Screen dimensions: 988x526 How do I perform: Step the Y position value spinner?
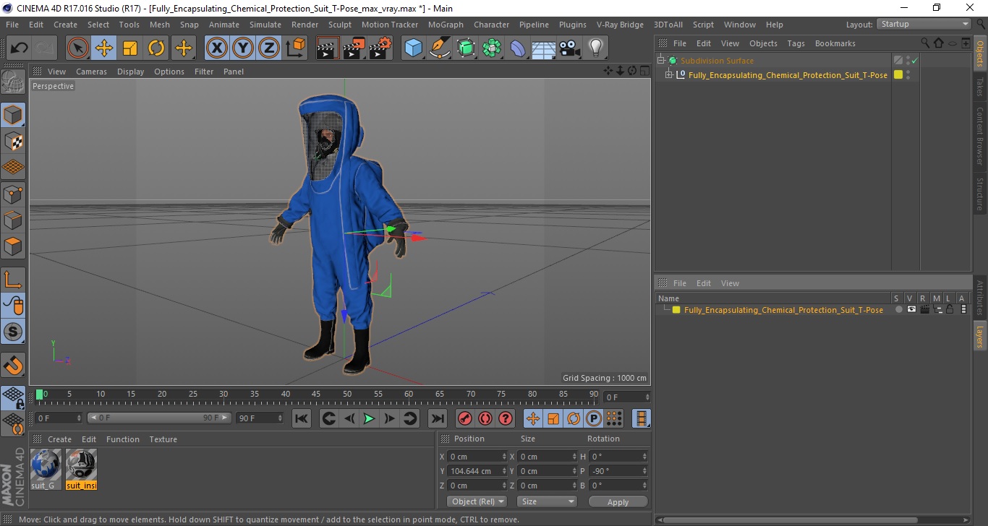(x=504, y=471)
